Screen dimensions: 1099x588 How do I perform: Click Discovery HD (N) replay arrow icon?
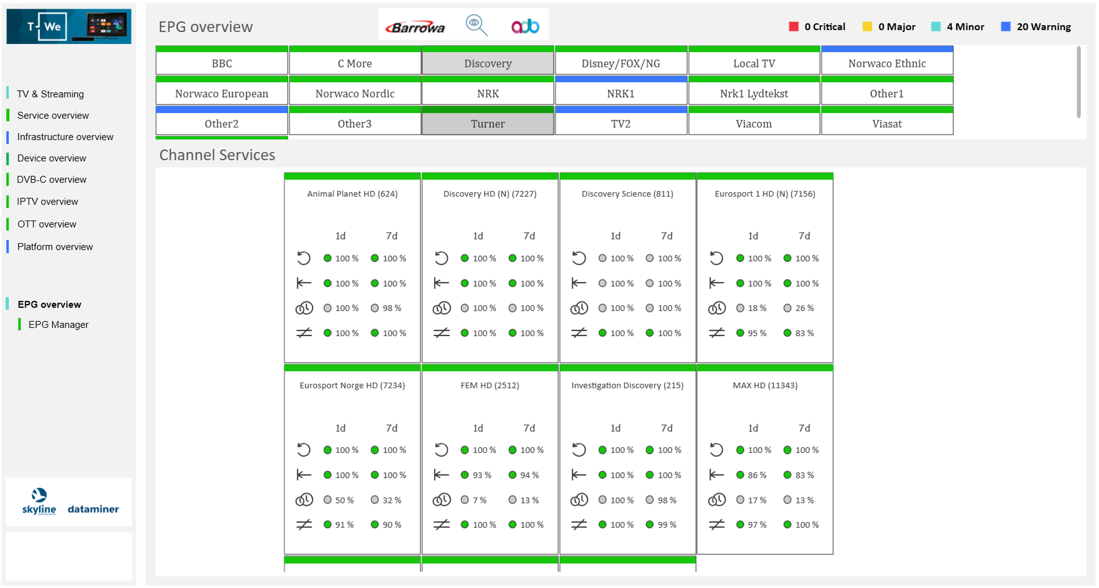pyautogui.click(x=441, y=258)
